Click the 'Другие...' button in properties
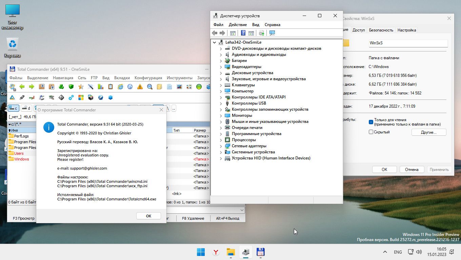461x260 pixels. [x=429, y=132]
